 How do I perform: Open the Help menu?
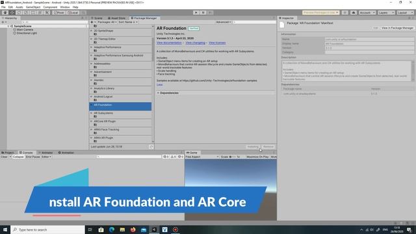[75, 7]
